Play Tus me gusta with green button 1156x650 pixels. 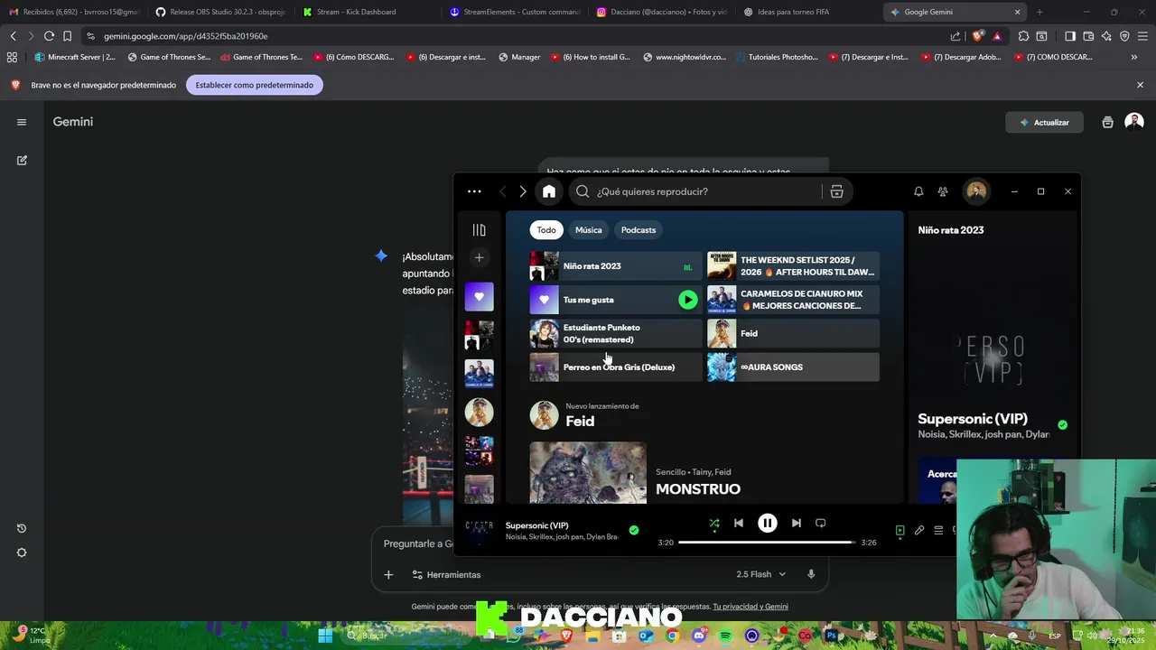(688, 300)
